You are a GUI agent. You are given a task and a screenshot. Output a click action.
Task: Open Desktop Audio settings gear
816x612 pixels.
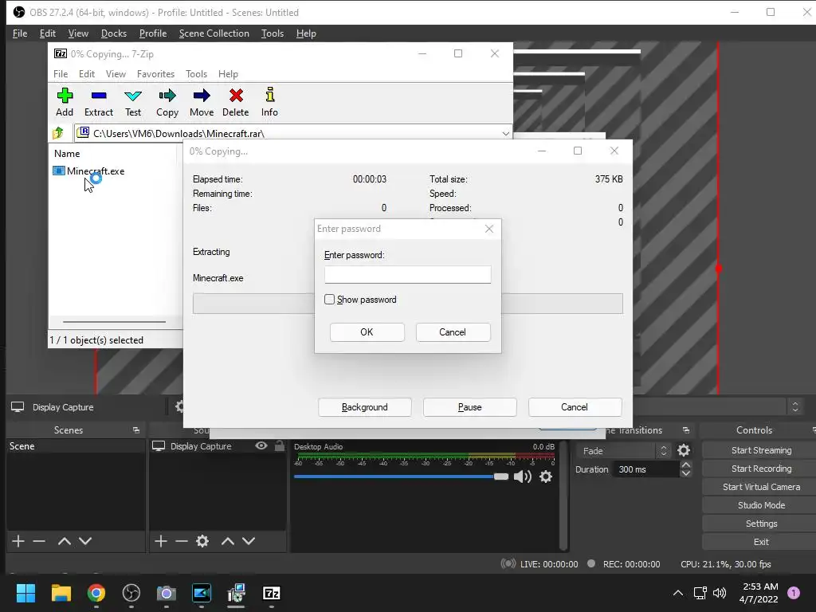(545, 477)
